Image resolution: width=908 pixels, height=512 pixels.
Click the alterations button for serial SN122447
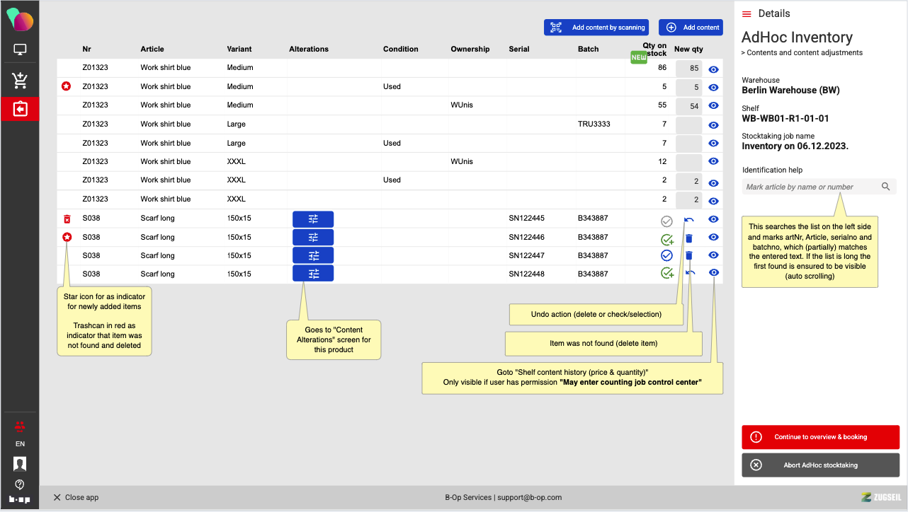click(312, 256)
